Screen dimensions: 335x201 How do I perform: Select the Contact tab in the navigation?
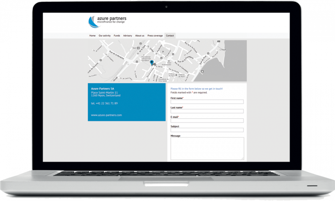coord(170,36)
